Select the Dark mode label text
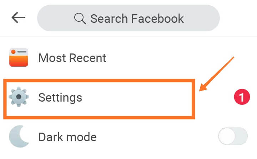Viewport: 257px width, 159px height. 67,137
